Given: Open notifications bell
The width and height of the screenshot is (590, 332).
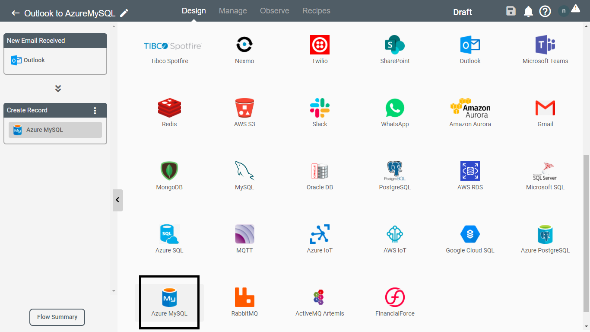Looking at the screenshot, I should [528, 12].
